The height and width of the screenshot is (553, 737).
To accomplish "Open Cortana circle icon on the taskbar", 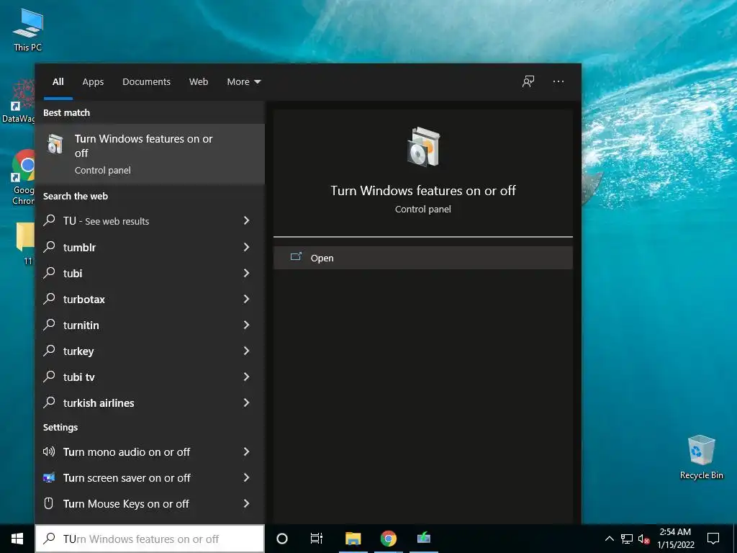I will 282,539.
